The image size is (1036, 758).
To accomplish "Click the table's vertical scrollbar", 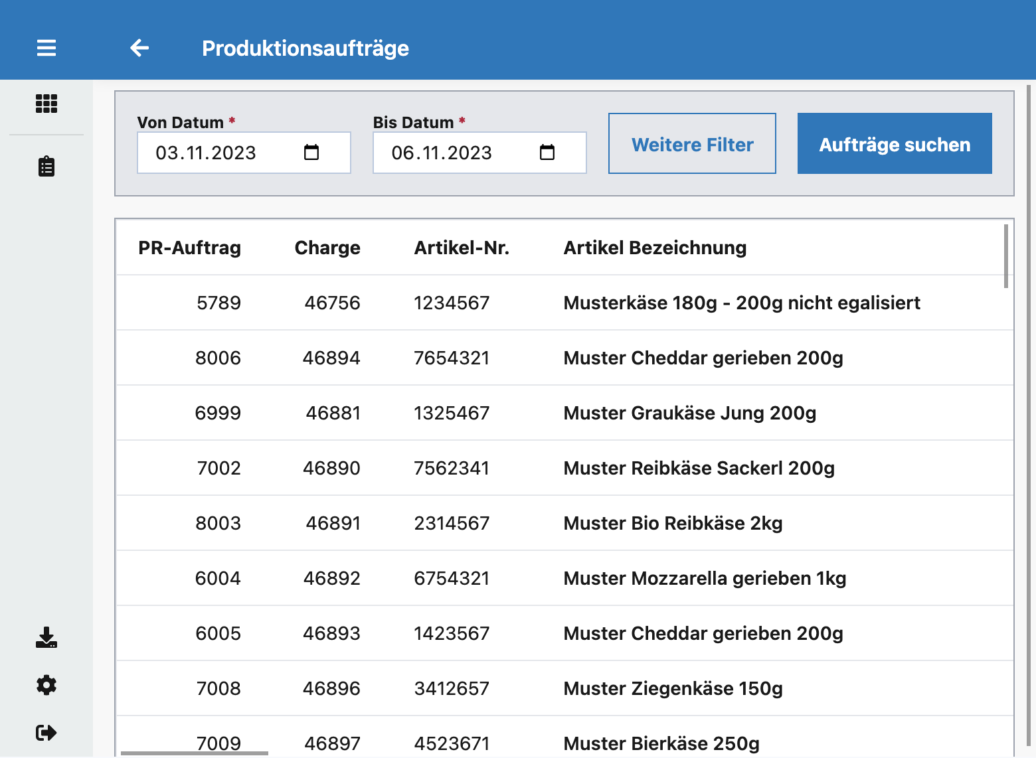I will [1006, 256].
